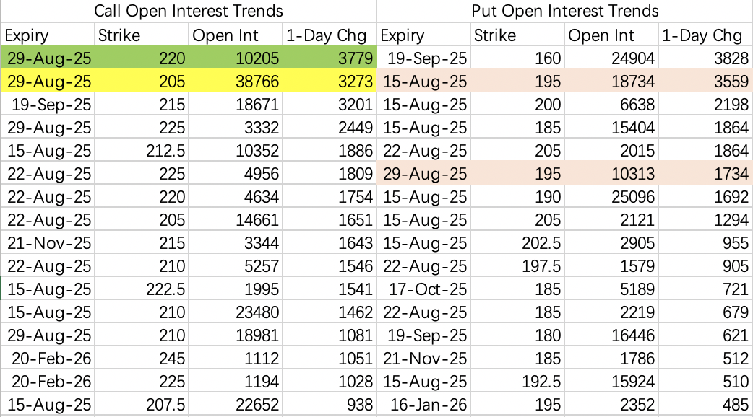Click the call-side '1-Day Chg' header cell
Image resolution: width=753 pixels, height=417 pixels.
(329, 35)
